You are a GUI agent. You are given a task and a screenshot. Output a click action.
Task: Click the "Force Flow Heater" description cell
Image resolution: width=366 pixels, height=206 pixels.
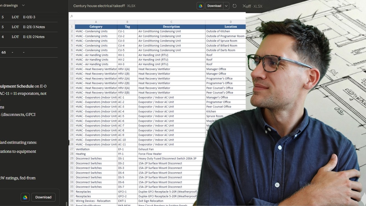170,154
